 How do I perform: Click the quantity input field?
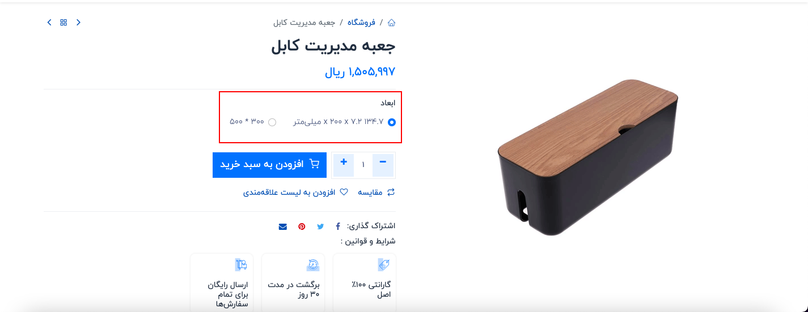pyautogui.click(x=363, y=165)
